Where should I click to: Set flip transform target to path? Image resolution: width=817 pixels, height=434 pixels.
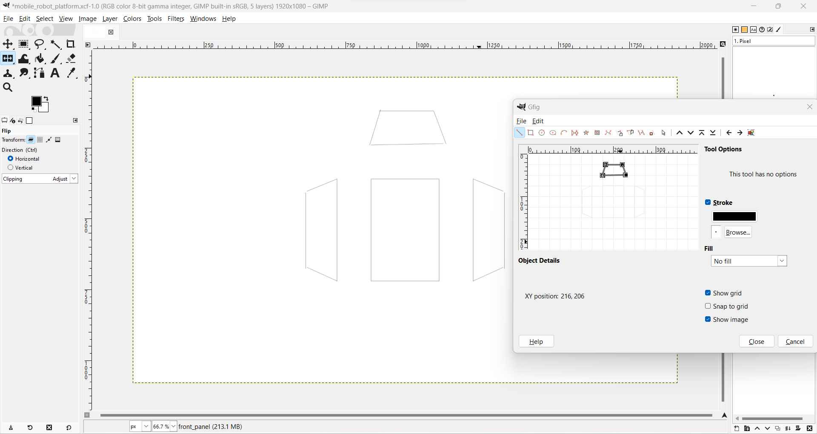[49, 140]
